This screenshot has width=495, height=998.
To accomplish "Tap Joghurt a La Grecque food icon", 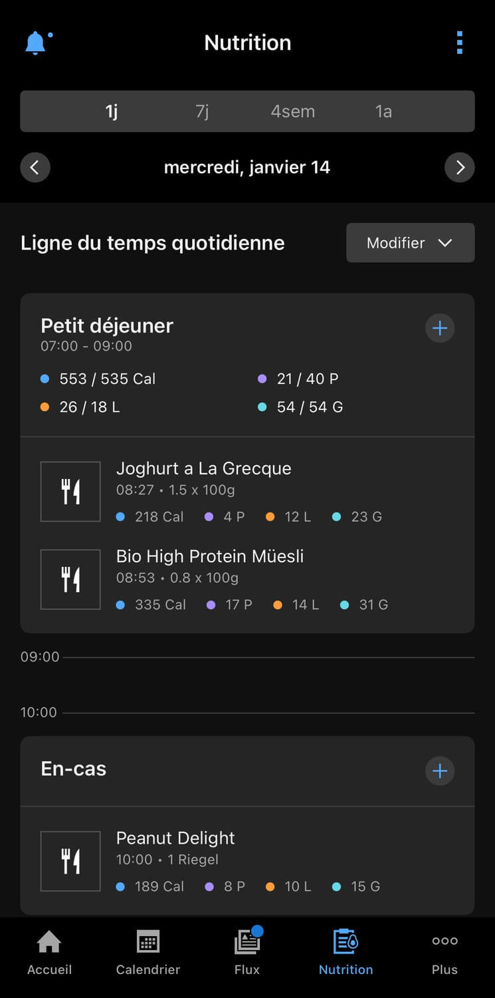I will [x=70, y=492].
